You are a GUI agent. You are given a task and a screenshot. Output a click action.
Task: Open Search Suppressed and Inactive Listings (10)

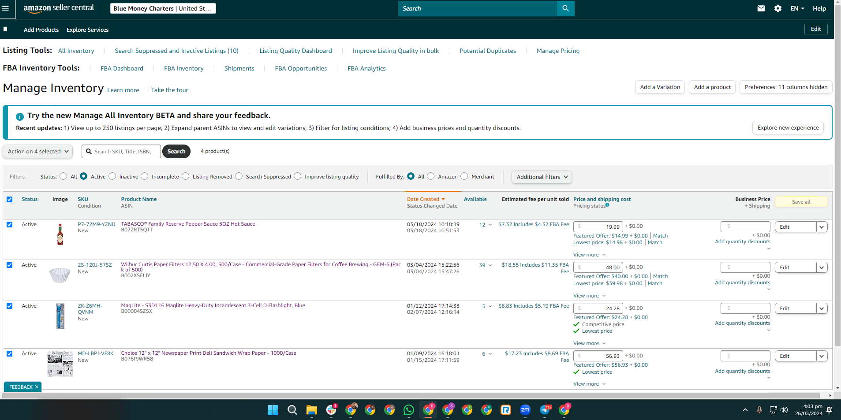pos(177,51)
